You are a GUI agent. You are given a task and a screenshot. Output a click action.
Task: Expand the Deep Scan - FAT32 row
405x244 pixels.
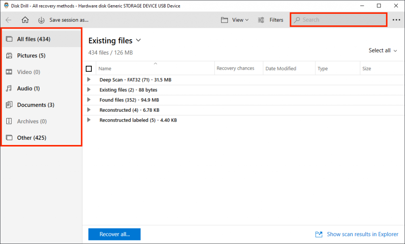[89, 80]
